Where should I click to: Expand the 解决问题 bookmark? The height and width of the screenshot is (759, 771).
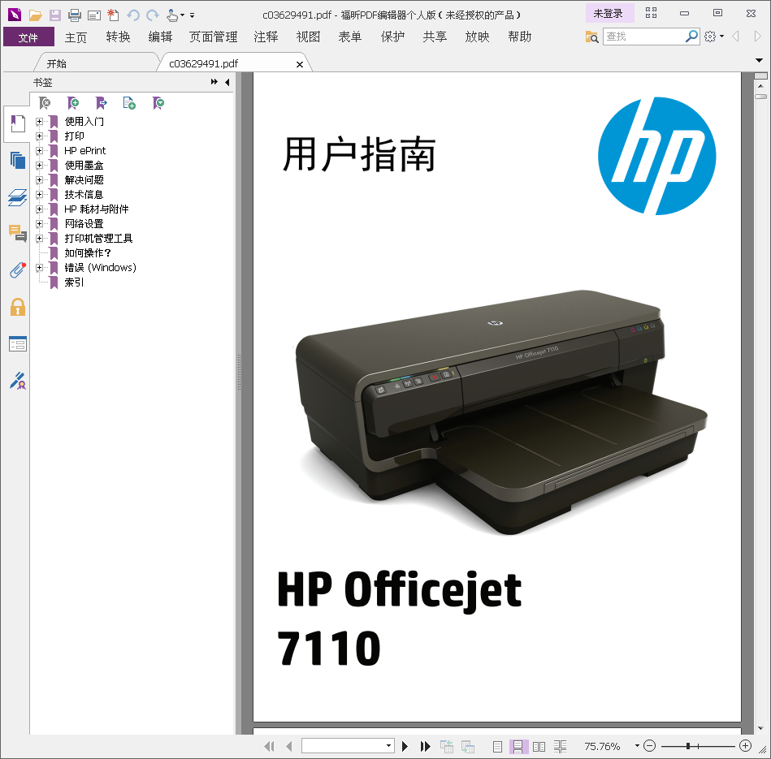39,179
